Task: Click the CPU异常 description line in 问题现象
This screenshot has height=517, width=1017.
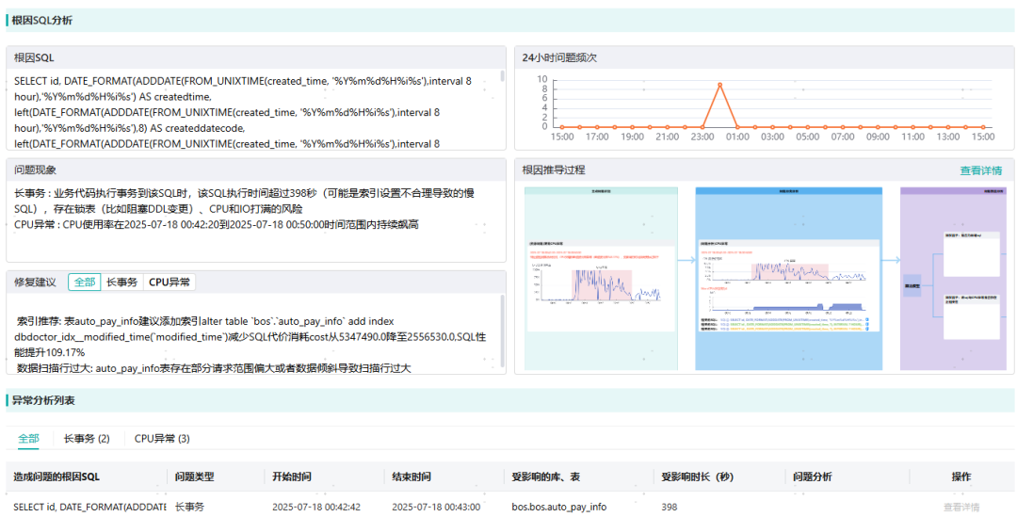Action: point(217,224)
